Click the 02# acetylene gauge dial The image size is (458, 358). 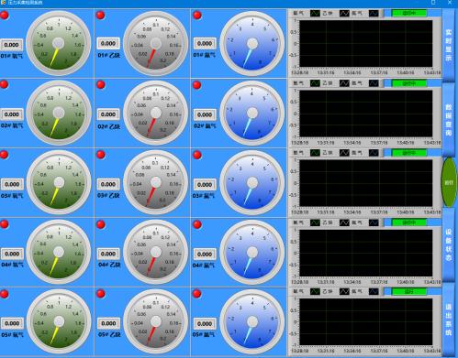[155, 113]
